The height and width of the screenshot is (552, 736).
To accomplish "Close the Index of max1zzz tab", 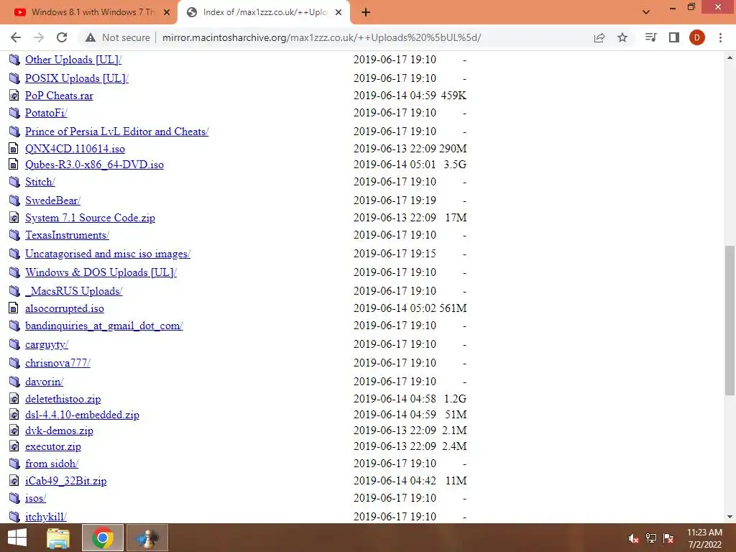I will pos(339,12).
